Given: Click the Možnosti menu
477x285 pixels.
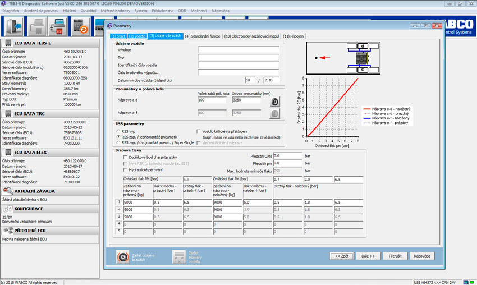Looking at the screenshot, I should coord(199,11).
